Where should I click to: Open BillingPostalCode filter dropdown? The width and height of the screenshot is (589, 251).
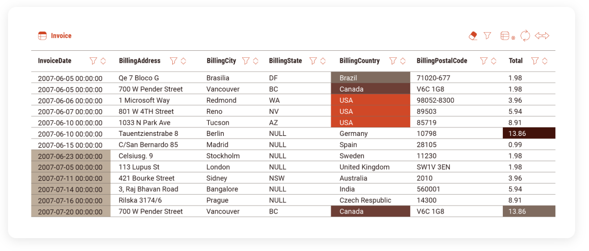pos(484,61)
